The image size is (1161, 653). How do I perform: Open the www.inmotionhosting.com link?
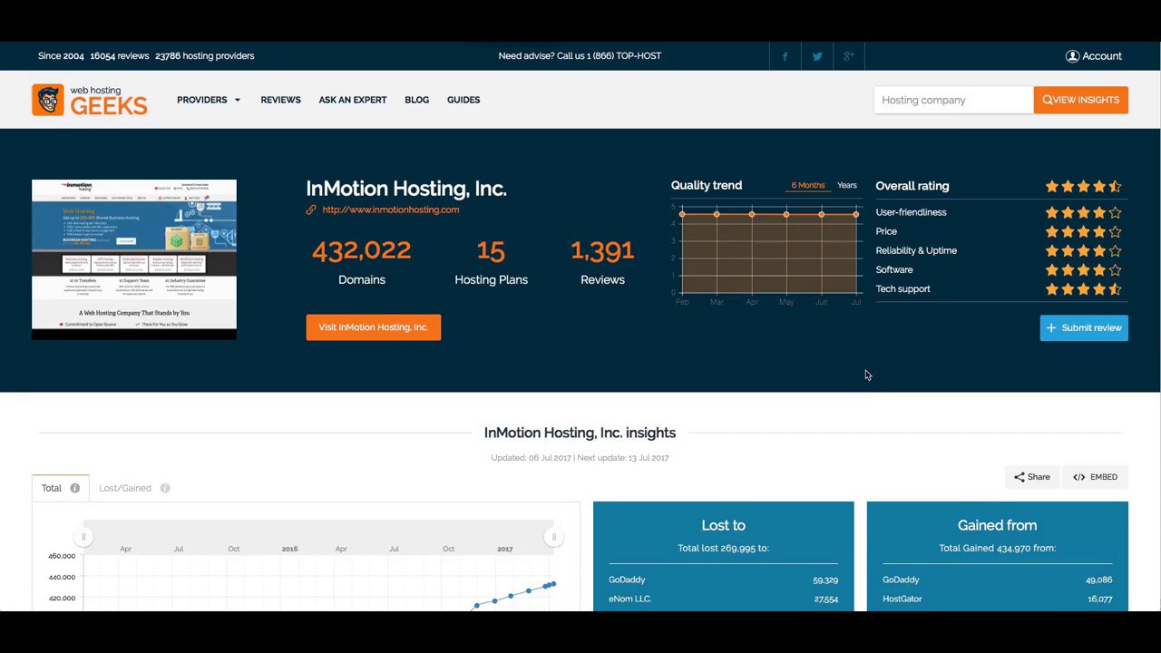[x=391, y=210]
